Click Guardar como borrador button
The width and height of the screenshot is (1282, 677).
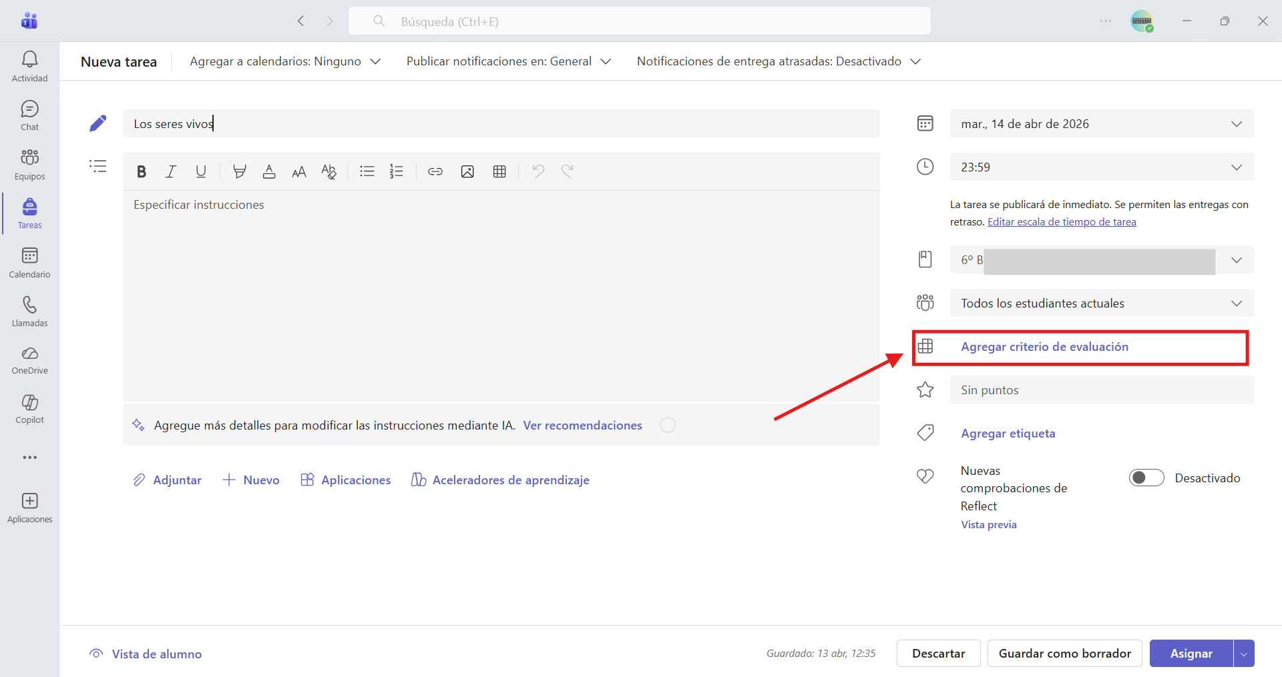tap(1065, 654)
